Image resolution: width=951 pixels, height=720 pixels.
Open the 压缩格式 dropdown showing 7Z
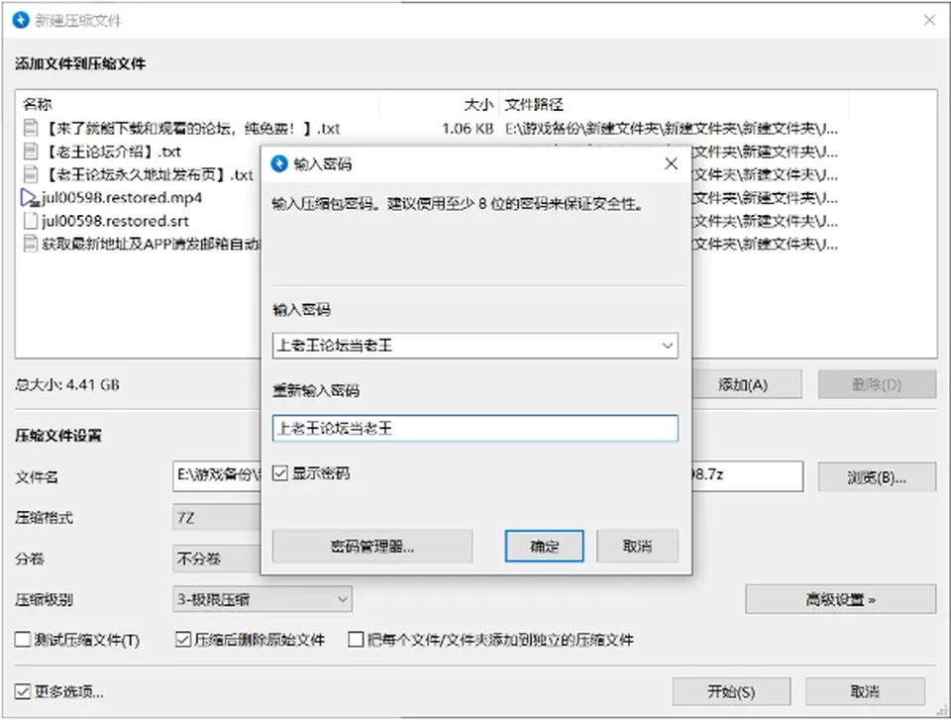(217, 517)
